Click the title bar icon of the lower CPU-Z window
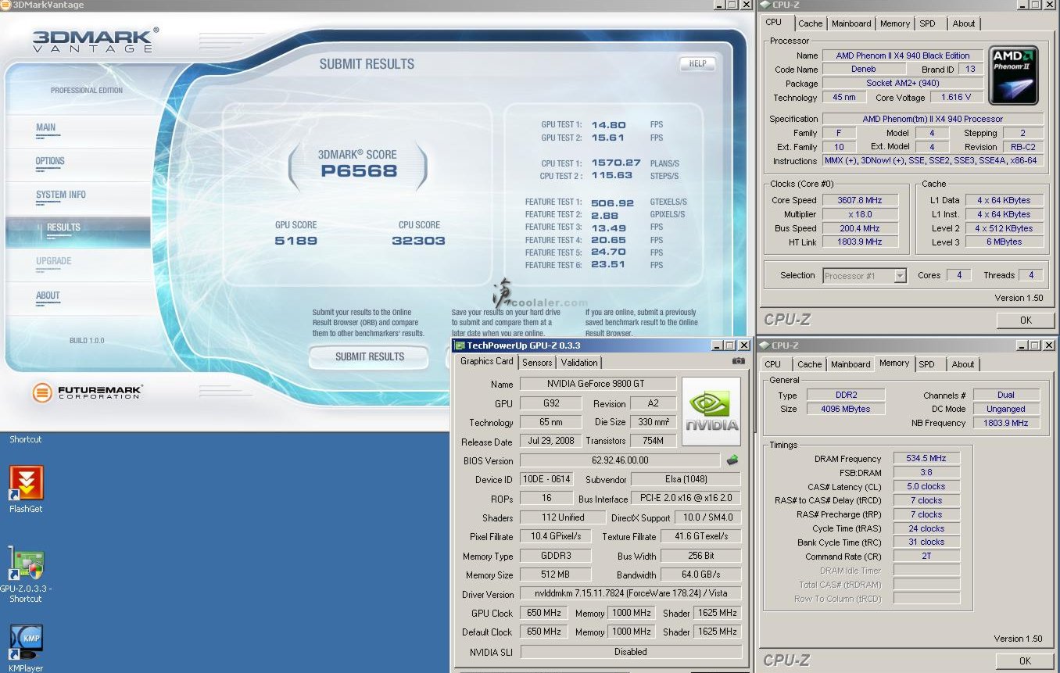This screenshot has height=673, width=1060. point(765,345)
